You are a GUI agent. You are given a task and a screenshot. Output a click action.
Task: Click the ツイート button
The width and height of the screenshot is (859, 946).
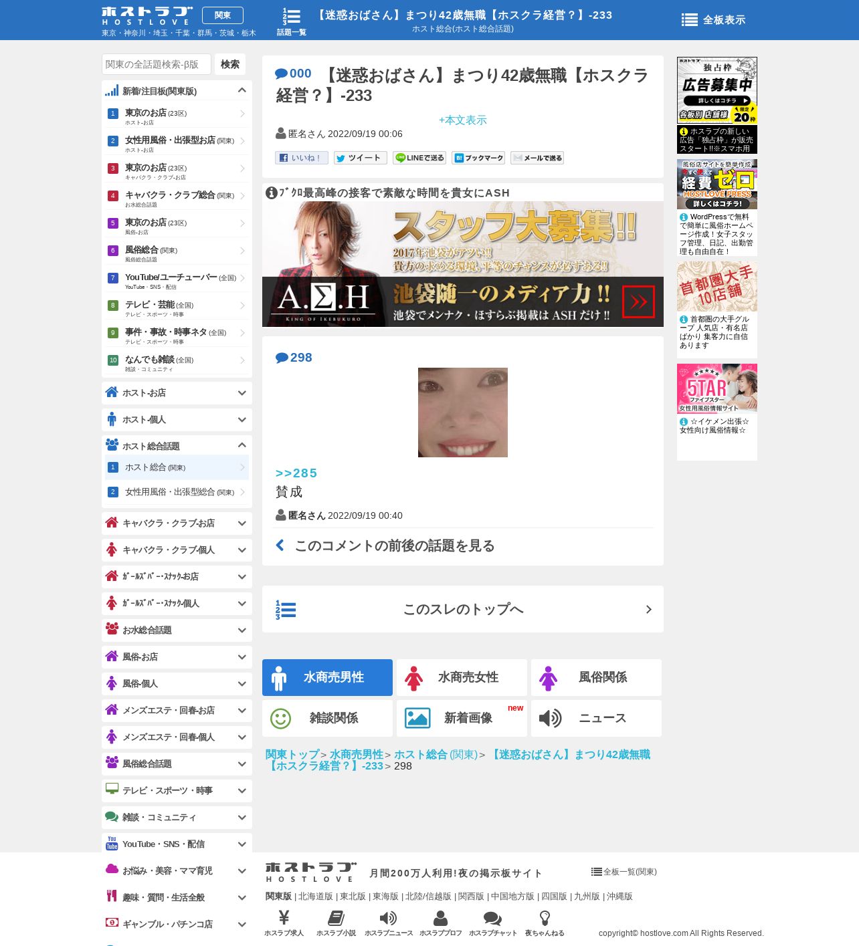click(361, 158)
